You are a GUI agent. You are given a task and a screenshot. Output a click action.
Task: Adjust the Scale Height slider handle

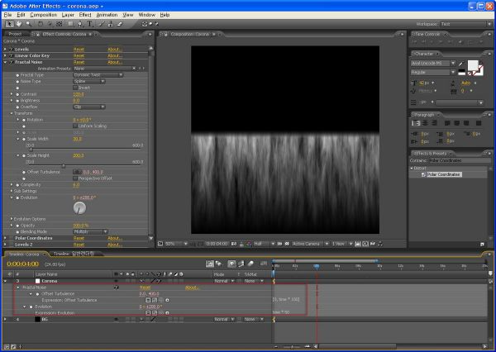64,166
